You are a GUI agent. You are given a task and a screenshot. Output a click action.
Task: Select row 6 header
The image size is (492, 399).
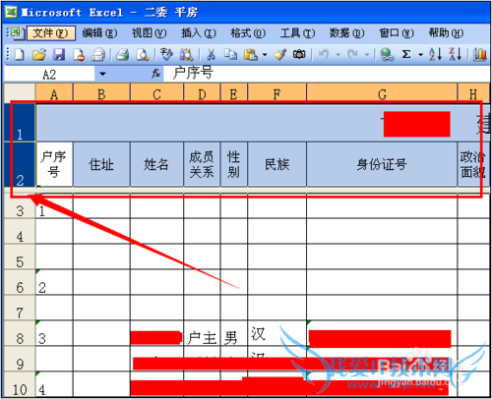click(x=20, y=282)
